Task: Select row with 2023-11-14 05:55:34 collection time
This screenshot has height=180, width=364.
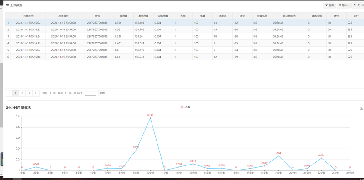Action: coord(185,36)
